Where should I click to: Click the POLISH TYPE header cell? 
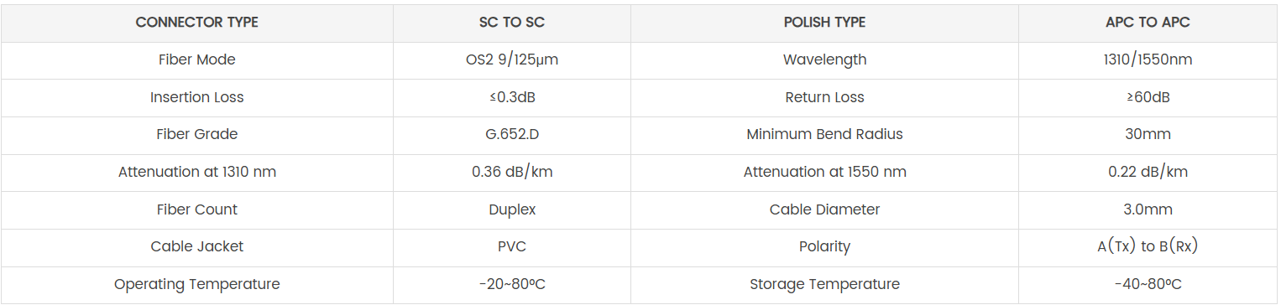tap(824, 23)
